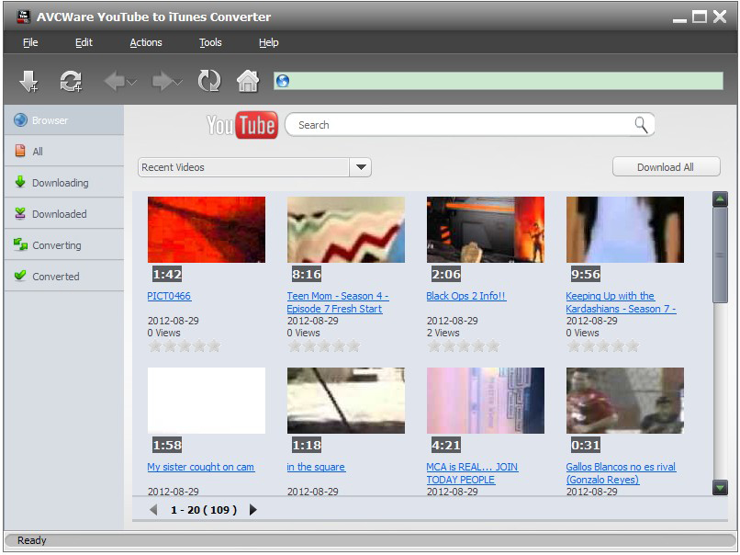Go to next results page arrow
The width and height of the screenshot is (740, 555).
[253, 510]
